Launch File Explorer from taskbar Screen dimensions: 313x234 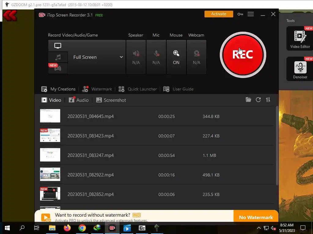[x=52, y=228]
